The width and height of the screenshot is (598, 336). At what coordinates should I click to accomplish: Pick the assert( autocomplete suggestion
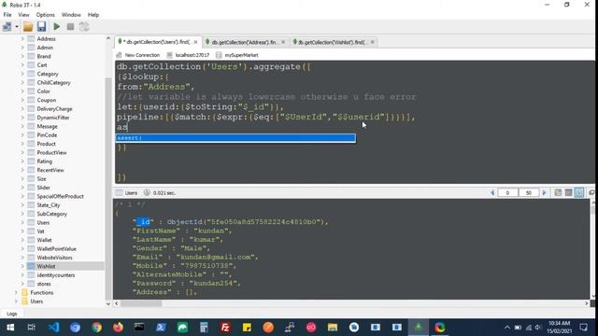tap(235, 138)
